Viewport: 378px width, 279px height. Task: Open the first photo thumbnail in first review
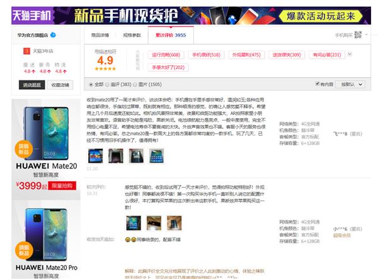point(95,154)
